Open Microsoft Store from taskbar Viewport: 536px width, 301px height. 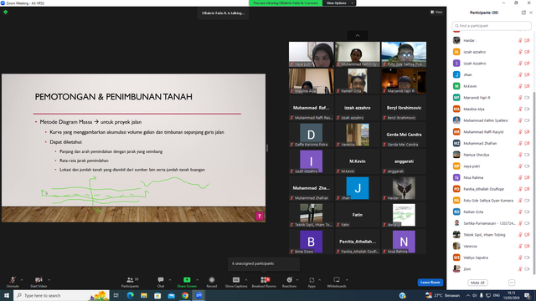point(157,295)
